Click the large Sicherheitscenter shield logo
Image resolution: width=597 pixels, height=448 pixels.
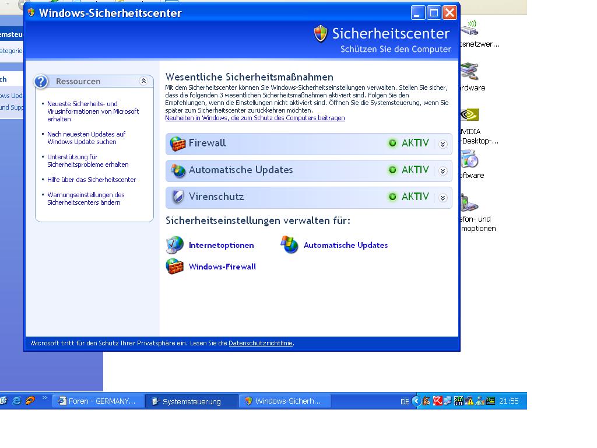(321, 34)
